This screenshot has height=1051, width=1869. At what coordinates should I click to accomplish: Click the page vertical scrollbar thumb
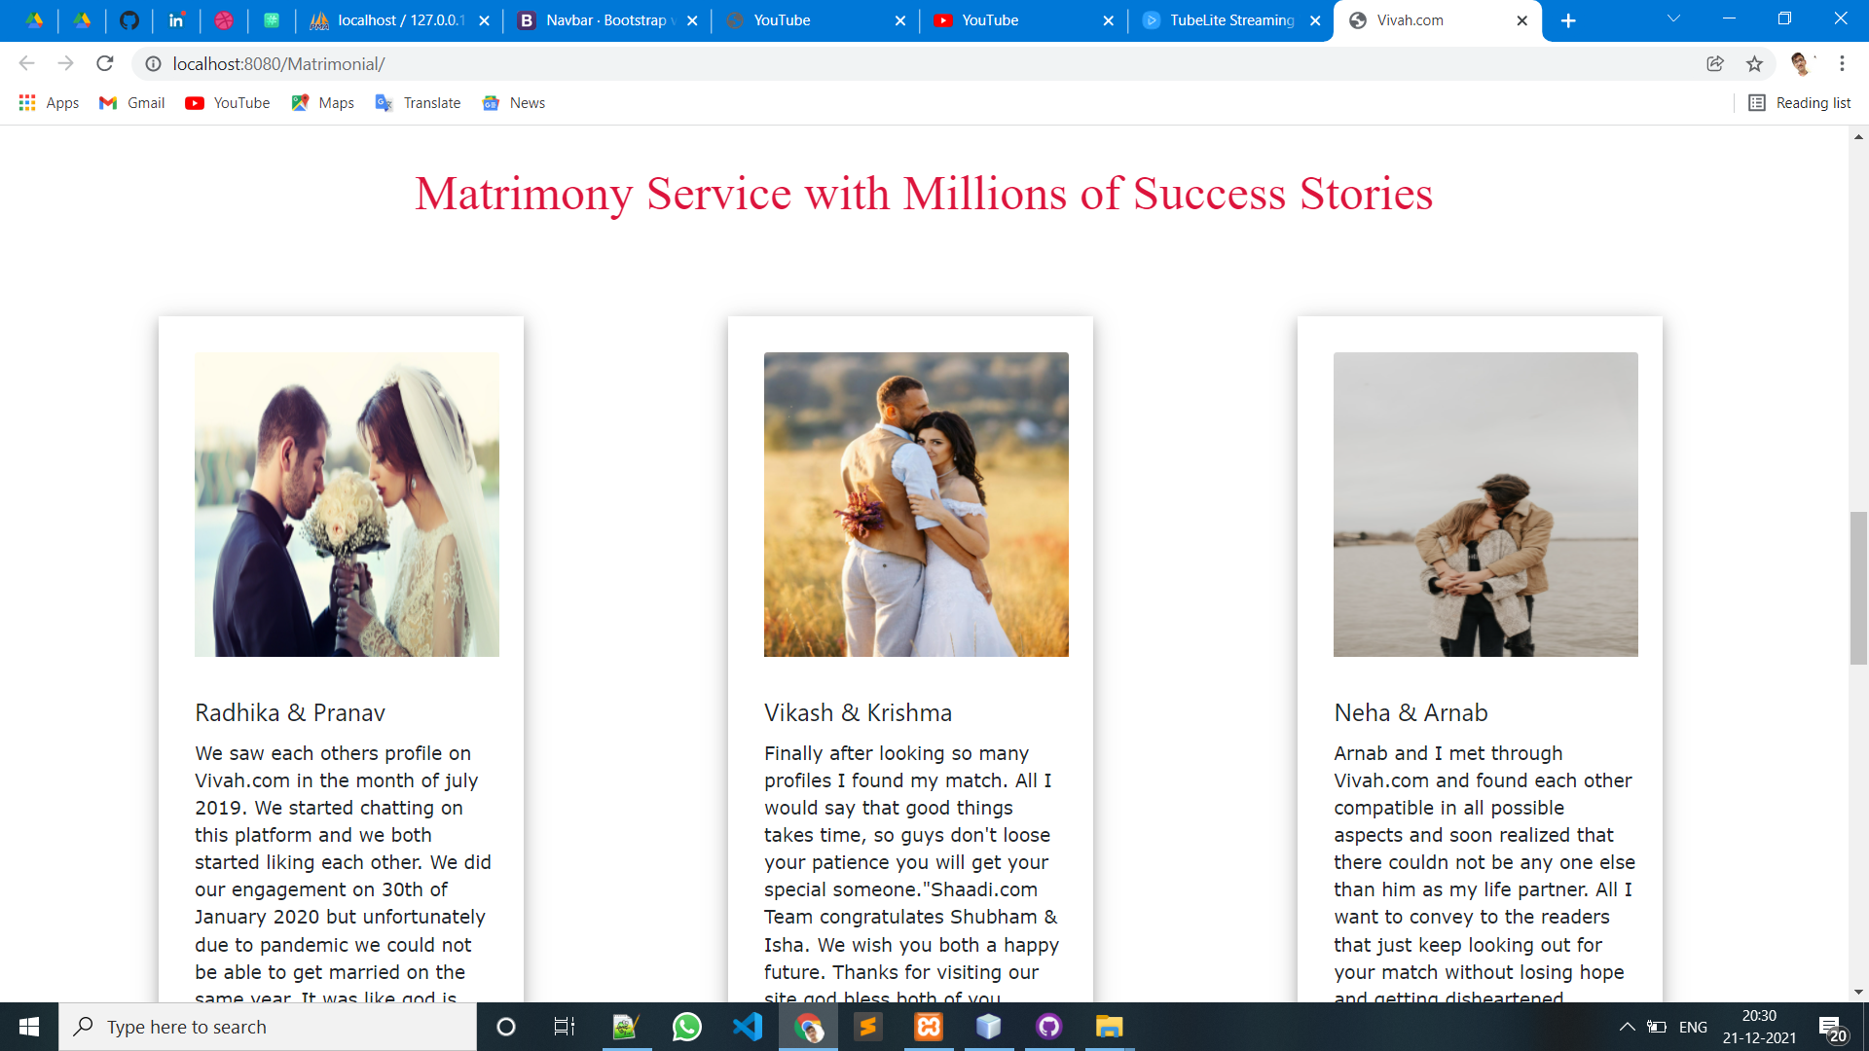click(1858, 587)
